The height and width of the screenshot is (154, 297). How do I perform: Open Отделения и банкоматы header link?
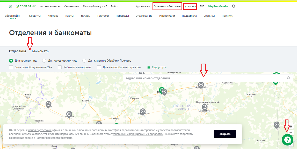tap(167, 6)
